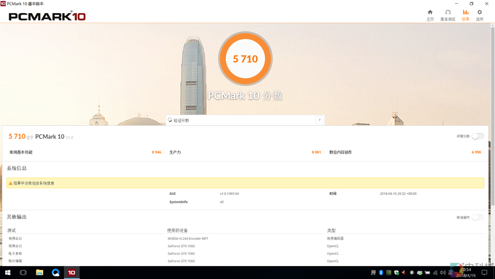Click the 数位内容创作 content creation label
Screen dimensions: 495x279
point(341,153)
